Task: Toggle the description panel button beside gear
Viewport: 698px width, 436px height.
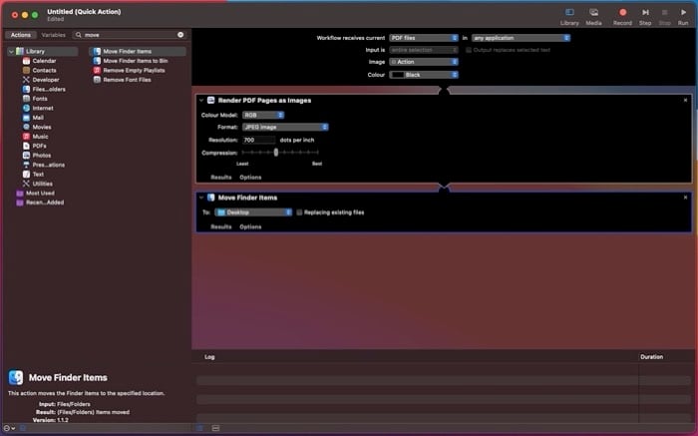Action: (23, 428)
